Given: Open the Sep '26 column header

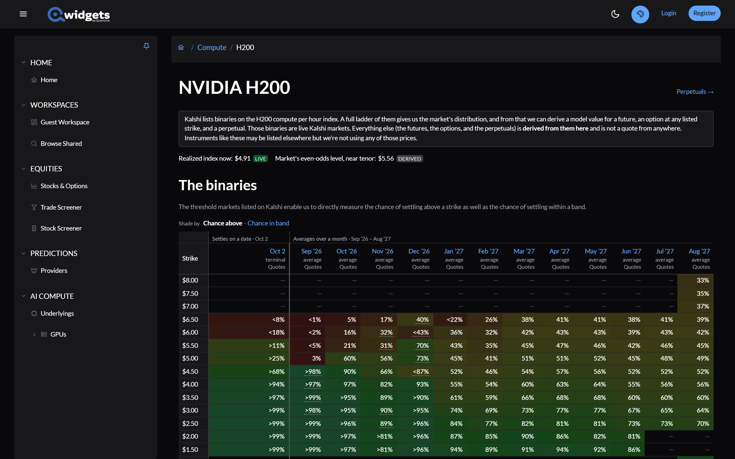Looking at the screenshot, I should (x=311, y=251).
